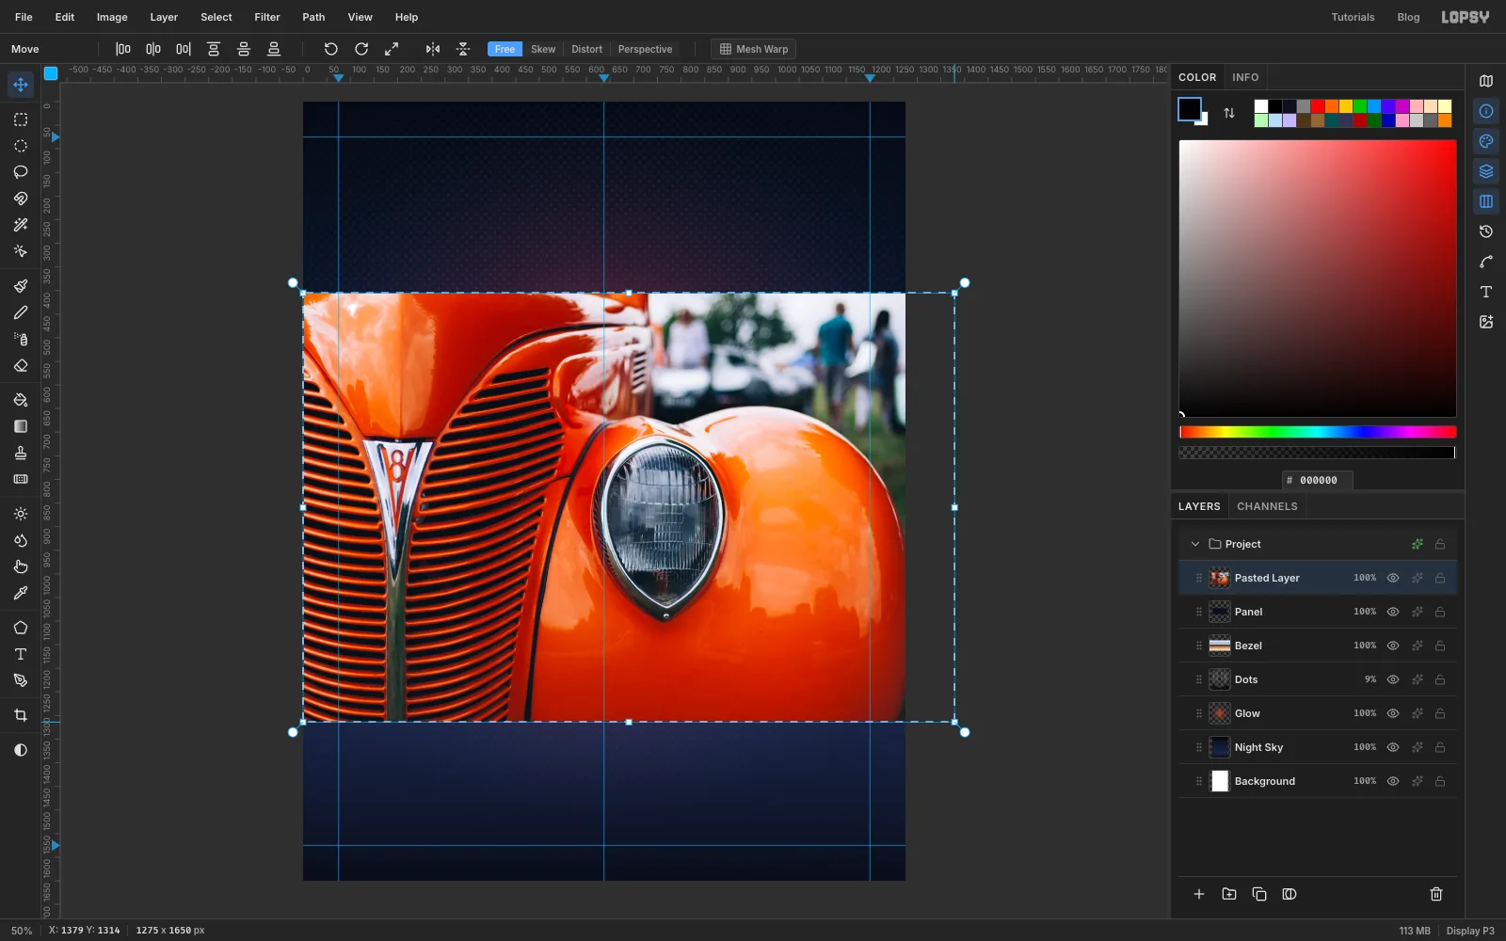The height and width of the screenshot is (941, 1506).
Task: Hide the Night Sky layer
Action: click(x=1393, y=747)
